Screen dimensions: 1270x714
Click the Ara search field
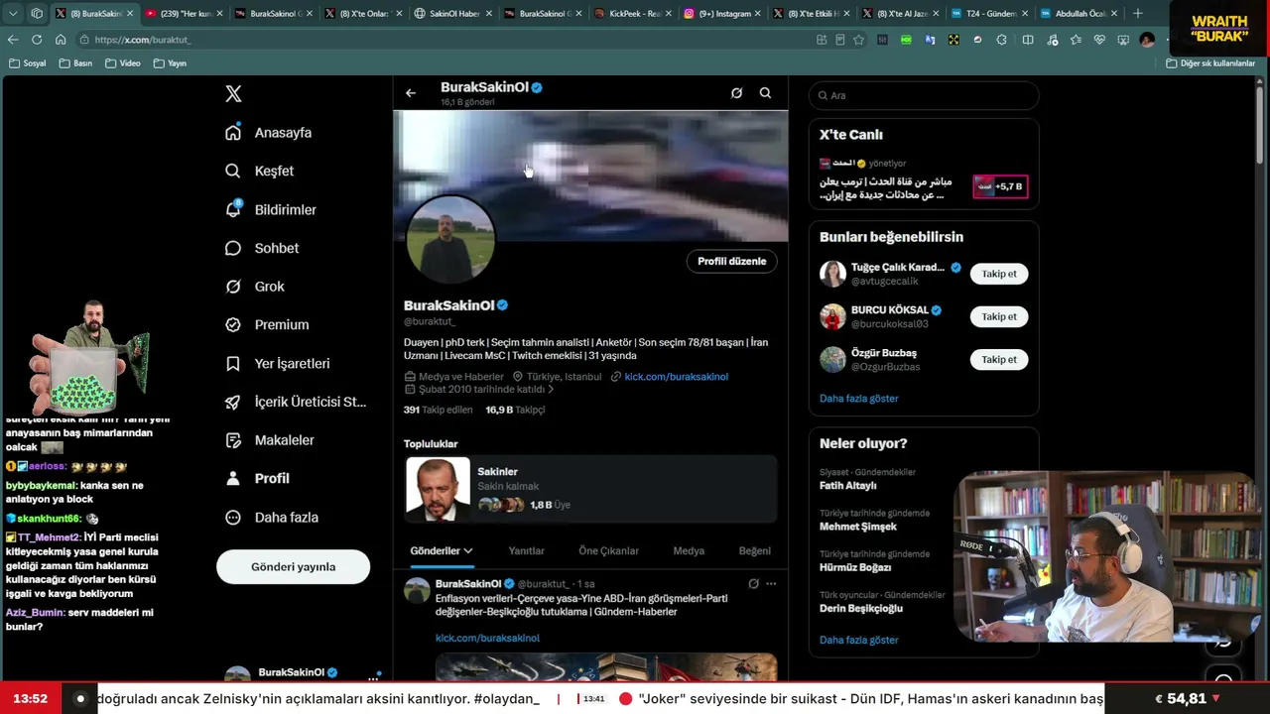point(923,95)
